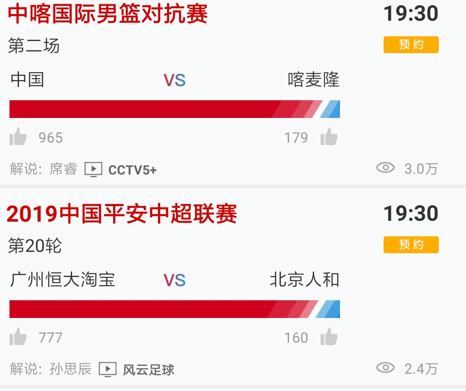Like 北京人和 with thumbs-up icon
The width and height of the screenshot is (466, 391).
click(329, 337)
